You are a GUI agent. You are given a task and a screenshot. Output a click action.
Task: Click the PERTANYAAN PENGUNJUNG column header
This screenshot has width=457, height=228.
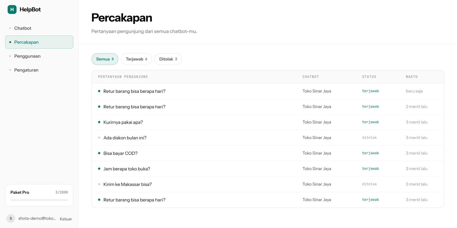click(123, 77)
